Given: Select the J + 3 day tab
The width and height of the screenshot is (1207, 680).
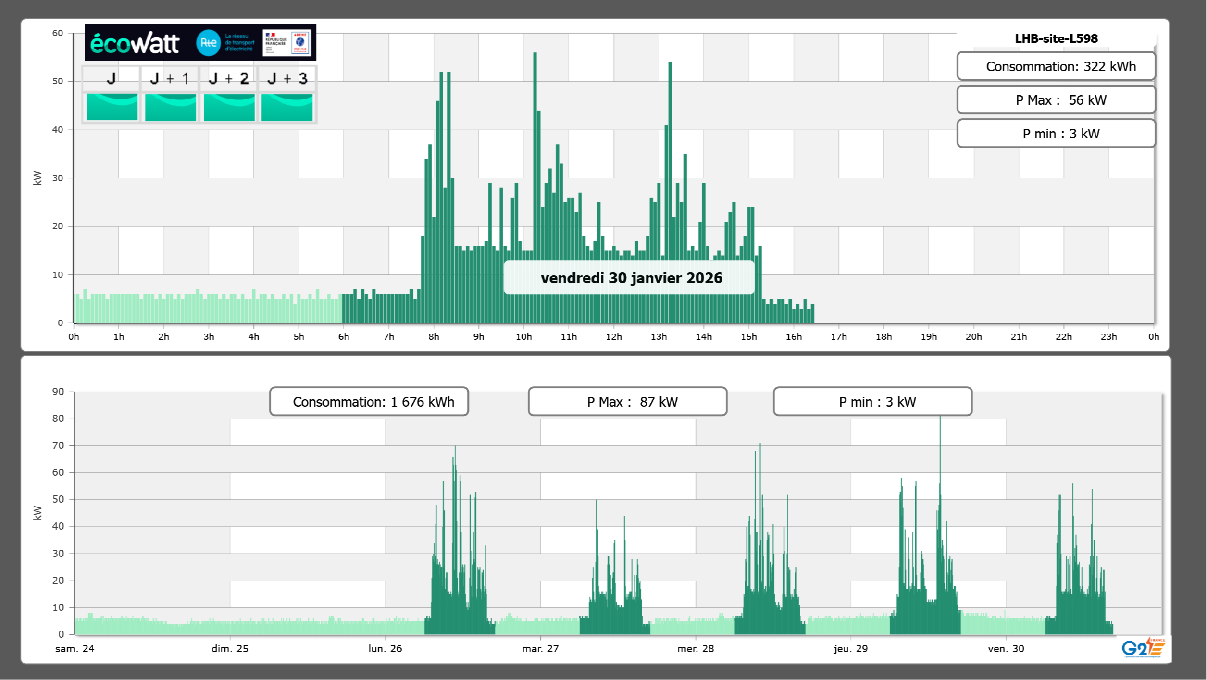Looking at the screenshot, I should [x=287, y=78].
